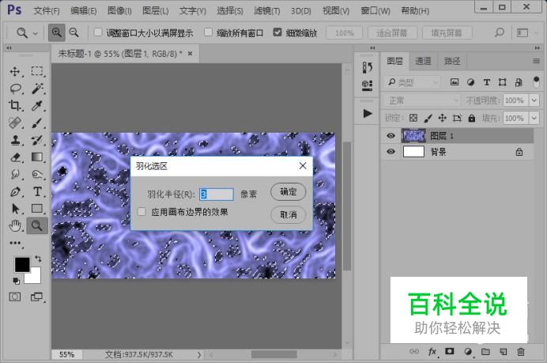
Task: Check apply effect at canvas bounds
Action: [x=141, y=212]
